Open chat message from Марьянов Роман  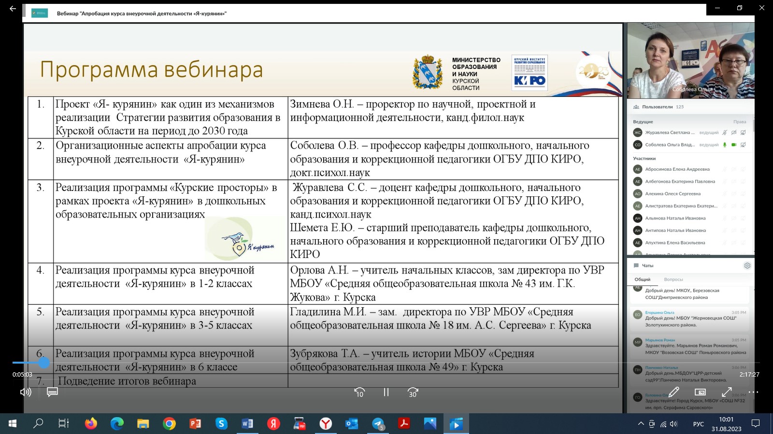[689, 346]
